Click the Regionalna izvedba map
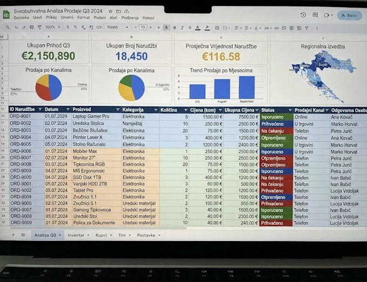Viewport: 367px width, 282px height. click(323, 76)
